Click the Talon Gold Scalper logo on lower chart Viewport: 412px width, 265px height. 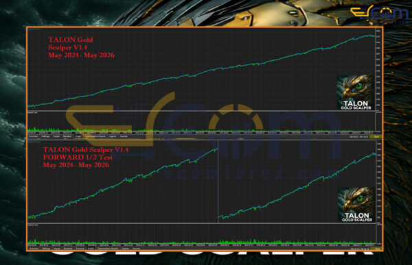(356, 205)
